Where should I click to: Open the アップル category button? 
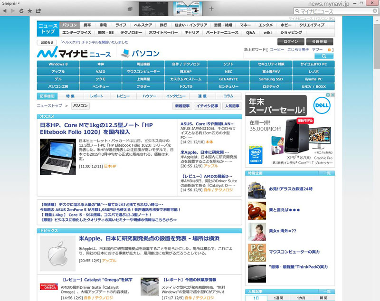58,72
